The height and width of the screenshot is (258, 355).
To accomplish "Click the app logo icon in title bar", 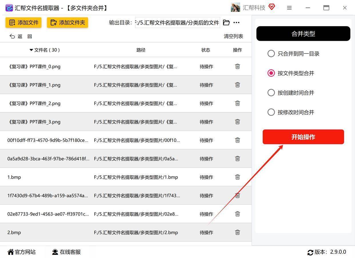I will click(x=9, y=8).
